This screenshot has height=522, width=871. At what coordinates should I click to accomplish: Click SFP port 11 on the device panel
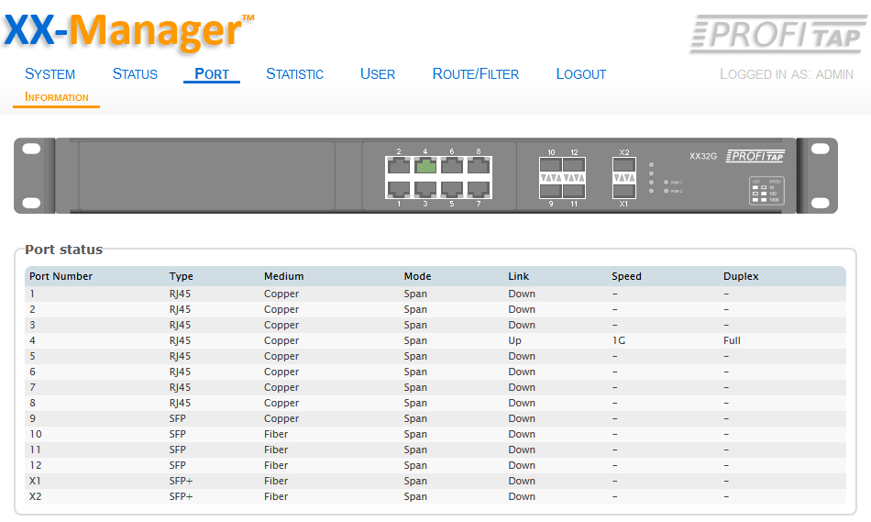click(x=574, y=190)
